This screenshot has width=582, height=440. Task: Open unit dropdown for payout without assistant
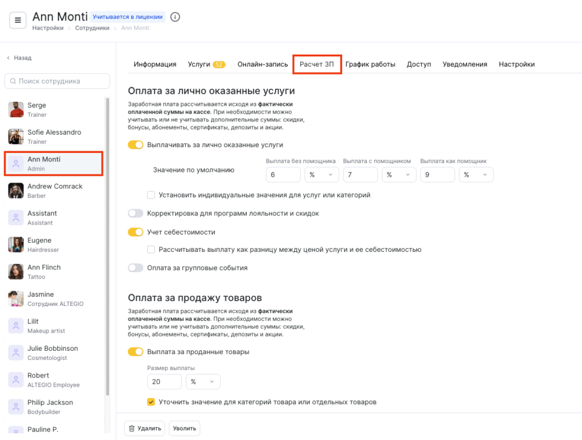321,175
